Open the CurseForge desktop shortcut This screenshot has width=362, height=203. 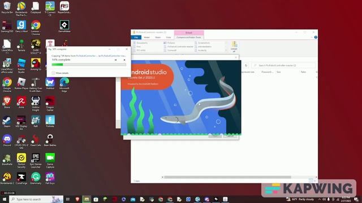tap(21, 178)
